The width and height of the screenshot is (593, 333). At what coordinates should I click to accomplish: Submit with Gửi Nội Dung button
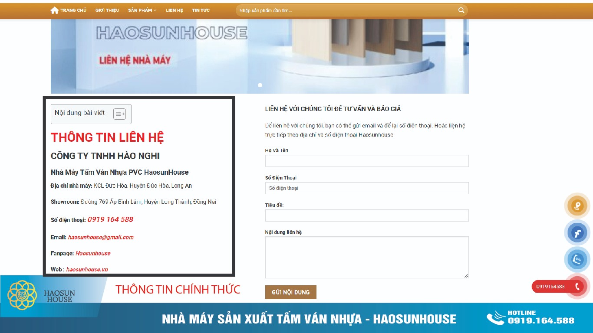tap(291, 292)
